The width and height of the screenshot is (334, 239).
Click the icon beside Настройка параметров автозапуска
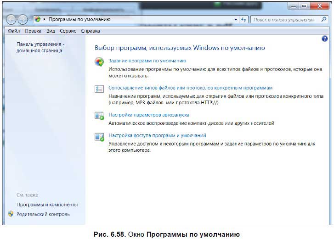click(99, 116)
